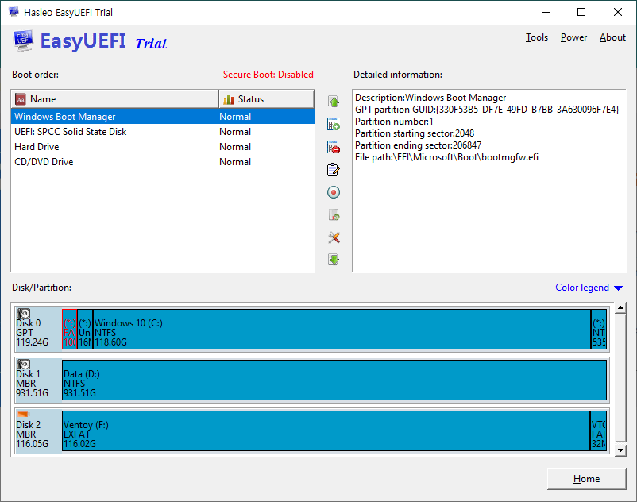Screen dimensions: 637x502
Task: Click the disk list scroll down arrow
Action: click(620, 450)
